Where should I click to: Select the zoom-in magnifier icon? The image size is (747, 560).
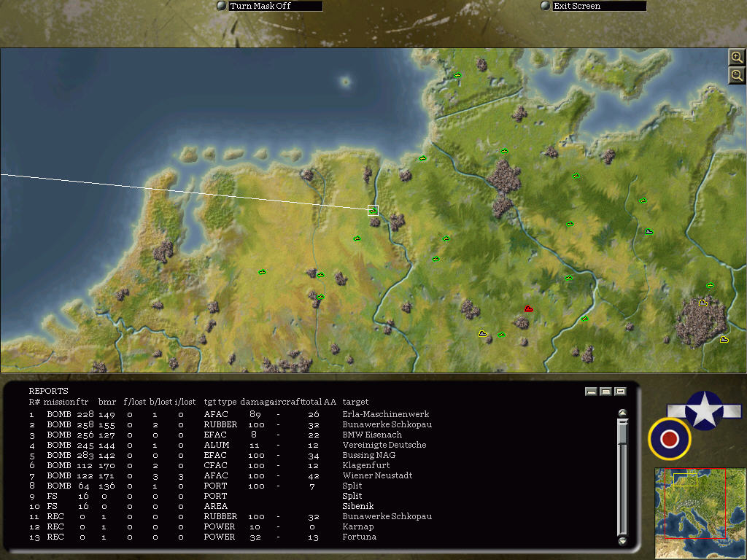(737, 57)
